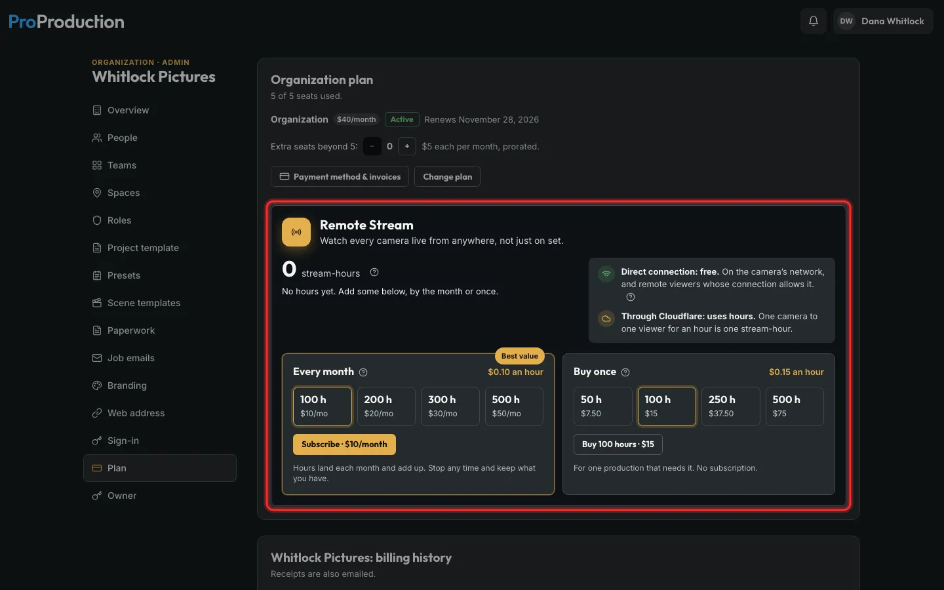Open Project template settings
Image resolution: width=944 pixels, height=590 pixels.
pyautogui.click(x=160, y=248)
